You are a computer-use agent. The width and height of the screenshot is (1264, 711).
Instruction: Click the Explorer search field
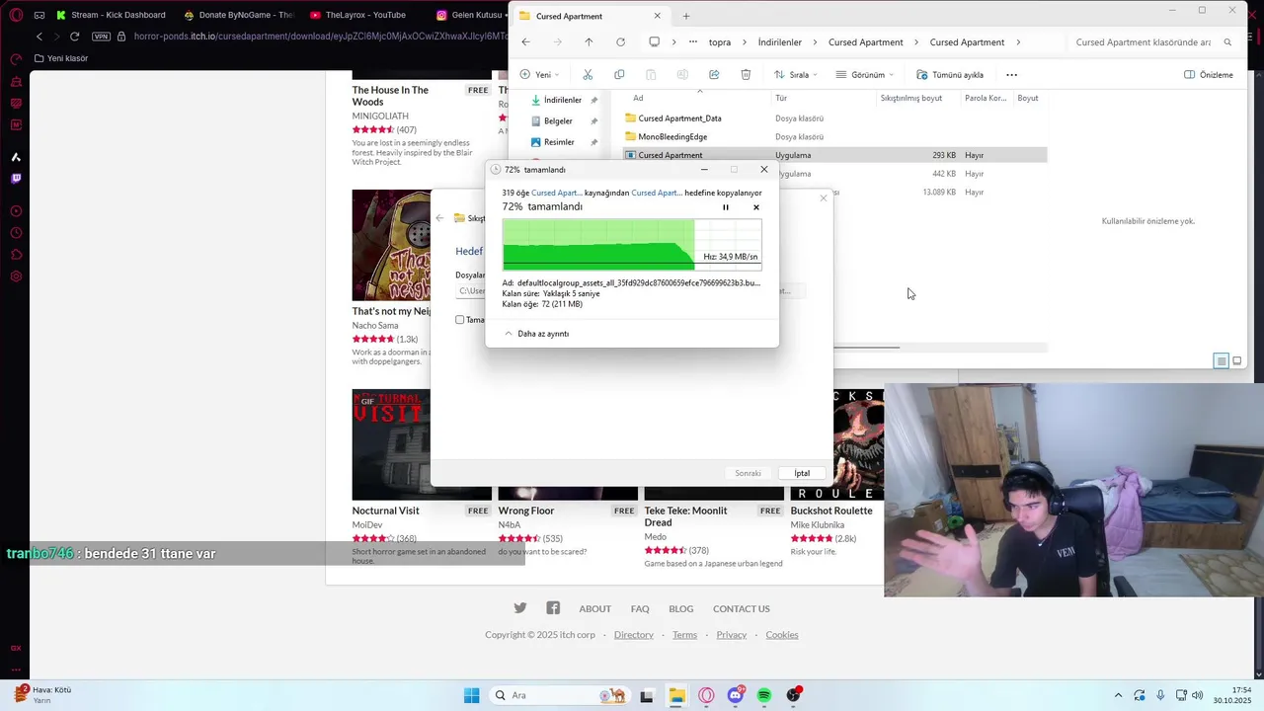1151,42
